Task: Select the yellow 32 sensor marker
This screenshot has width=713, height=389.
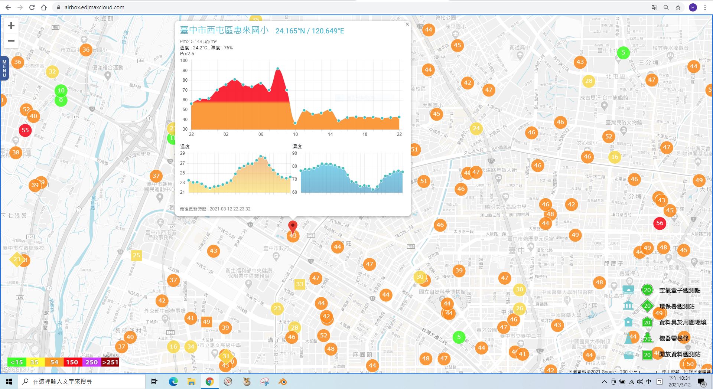Action: tap(52, 72)
